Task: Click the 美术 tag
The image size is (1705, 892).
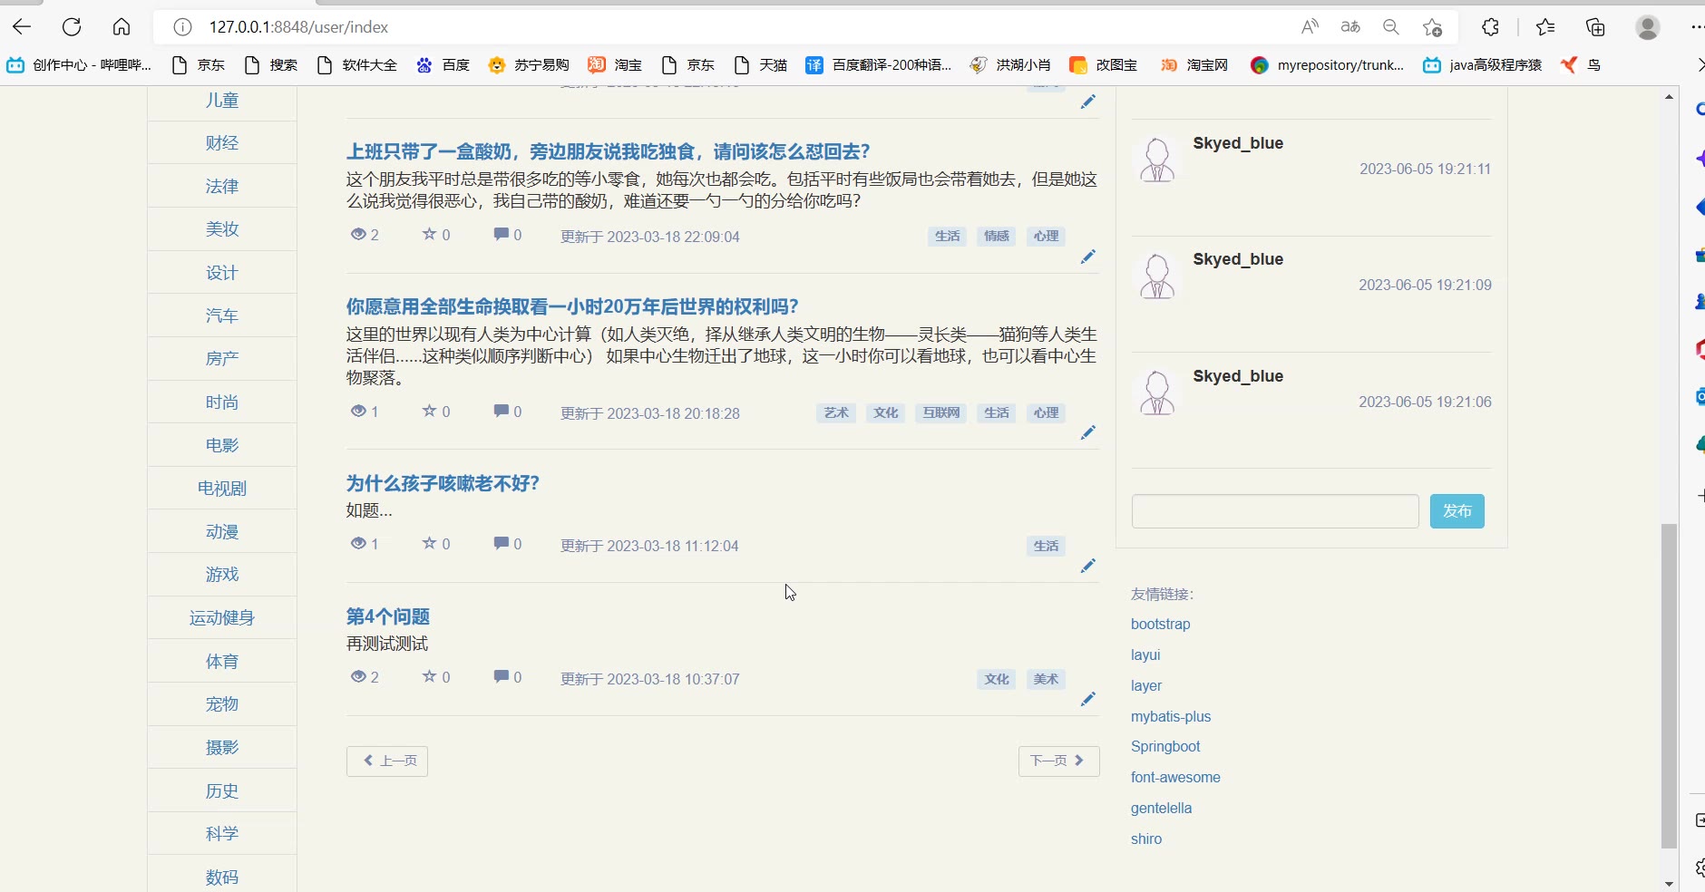Action: [x=1046, y=679]
